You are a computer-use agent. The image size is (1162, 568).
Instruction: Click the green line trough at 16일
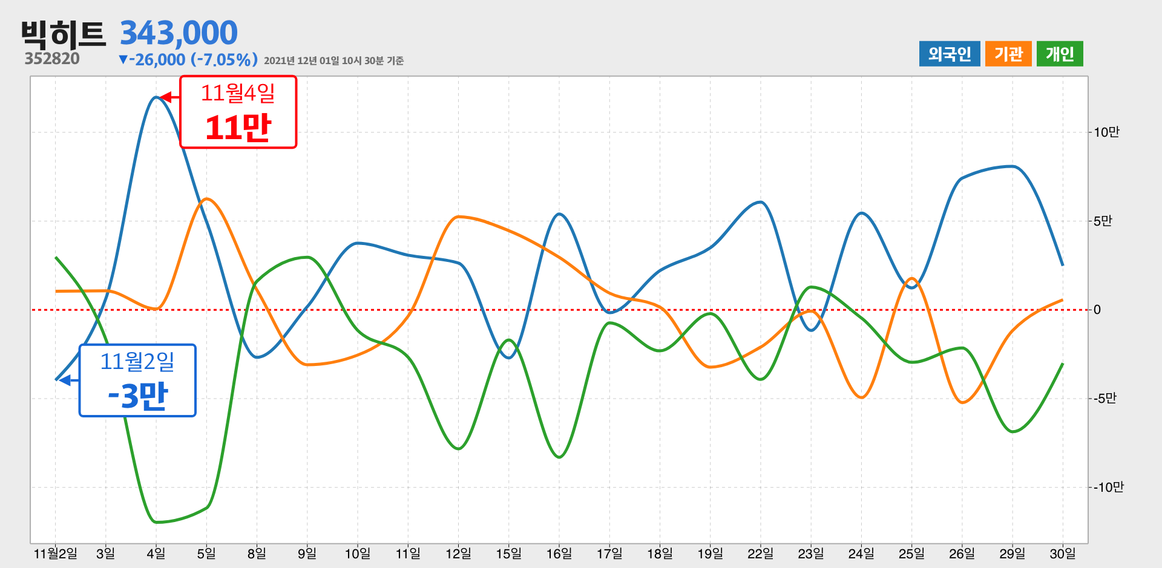point(559,457)
